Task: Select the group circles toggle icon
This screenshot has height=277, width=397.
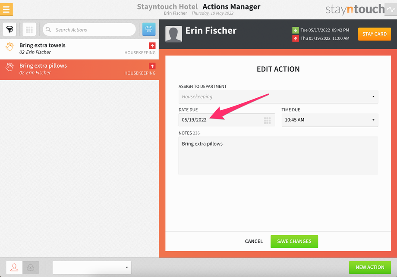Action: (31, 268)
